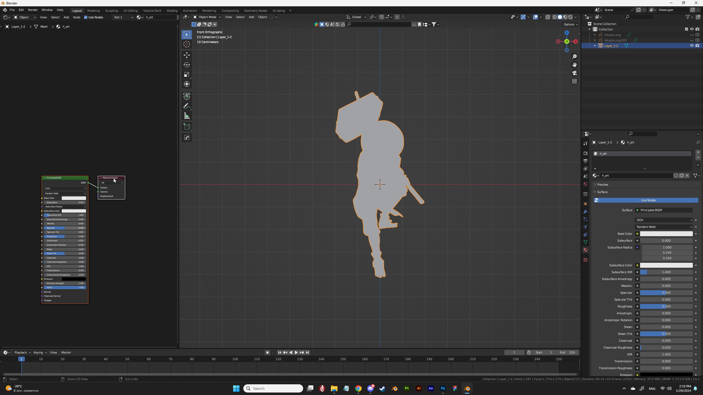
Task: Uncheck the Use Nodes checkbox
Action: coord(86,17)
